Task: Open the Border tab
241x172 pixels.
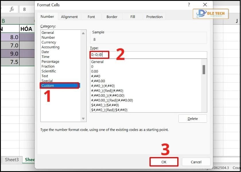Action: [x=112, y=17]
